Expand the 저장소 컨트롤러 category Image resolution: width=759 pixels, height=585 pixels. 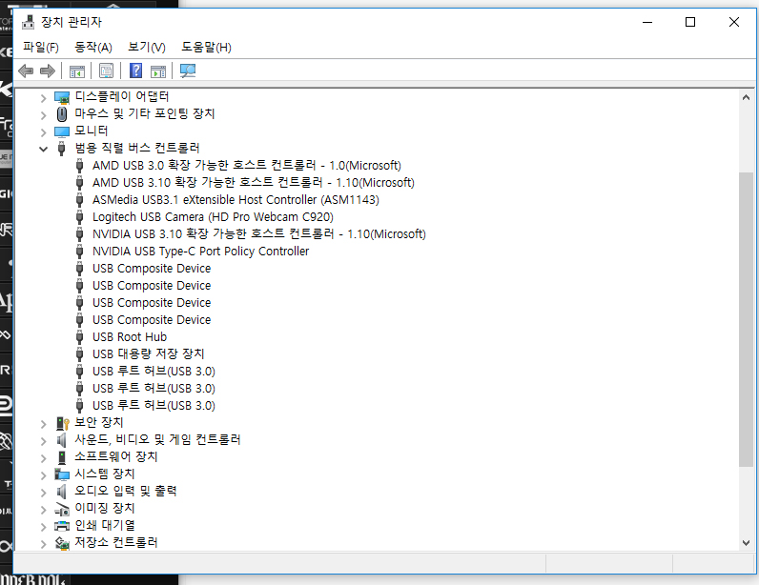coord(43,544)
